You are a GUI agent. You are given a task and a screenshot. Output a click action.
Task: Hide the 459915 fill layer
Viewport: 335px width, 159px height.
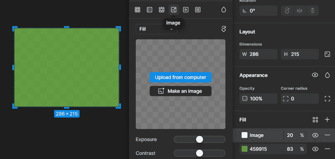(x=315, y=149)
